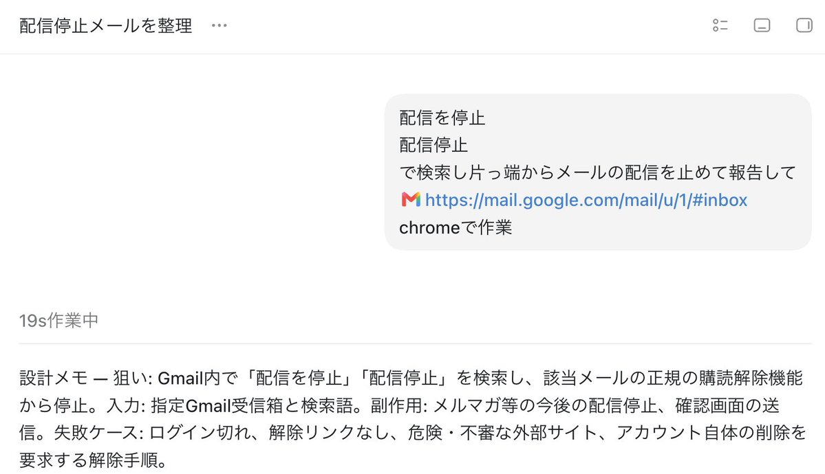Open the task list icon in header
The image size is (825, 474).
(720, 25)
